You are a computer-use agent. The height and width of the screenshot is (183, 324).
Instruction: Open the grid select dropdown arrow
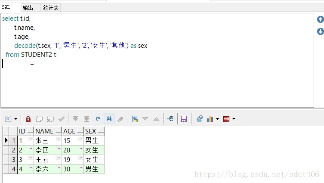(x=16, y=119)
